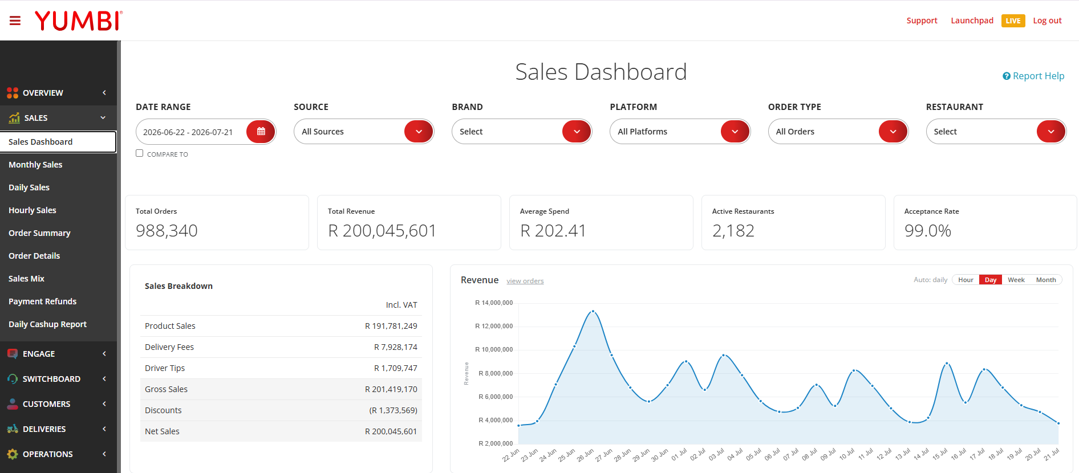Click the Customers person icon
This screenshot has width=1079, height=473.
pos(13,404)
